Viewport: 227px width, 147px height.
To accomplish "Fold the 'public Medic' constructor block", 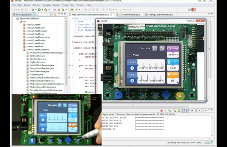I will click(x=73, y=54).
